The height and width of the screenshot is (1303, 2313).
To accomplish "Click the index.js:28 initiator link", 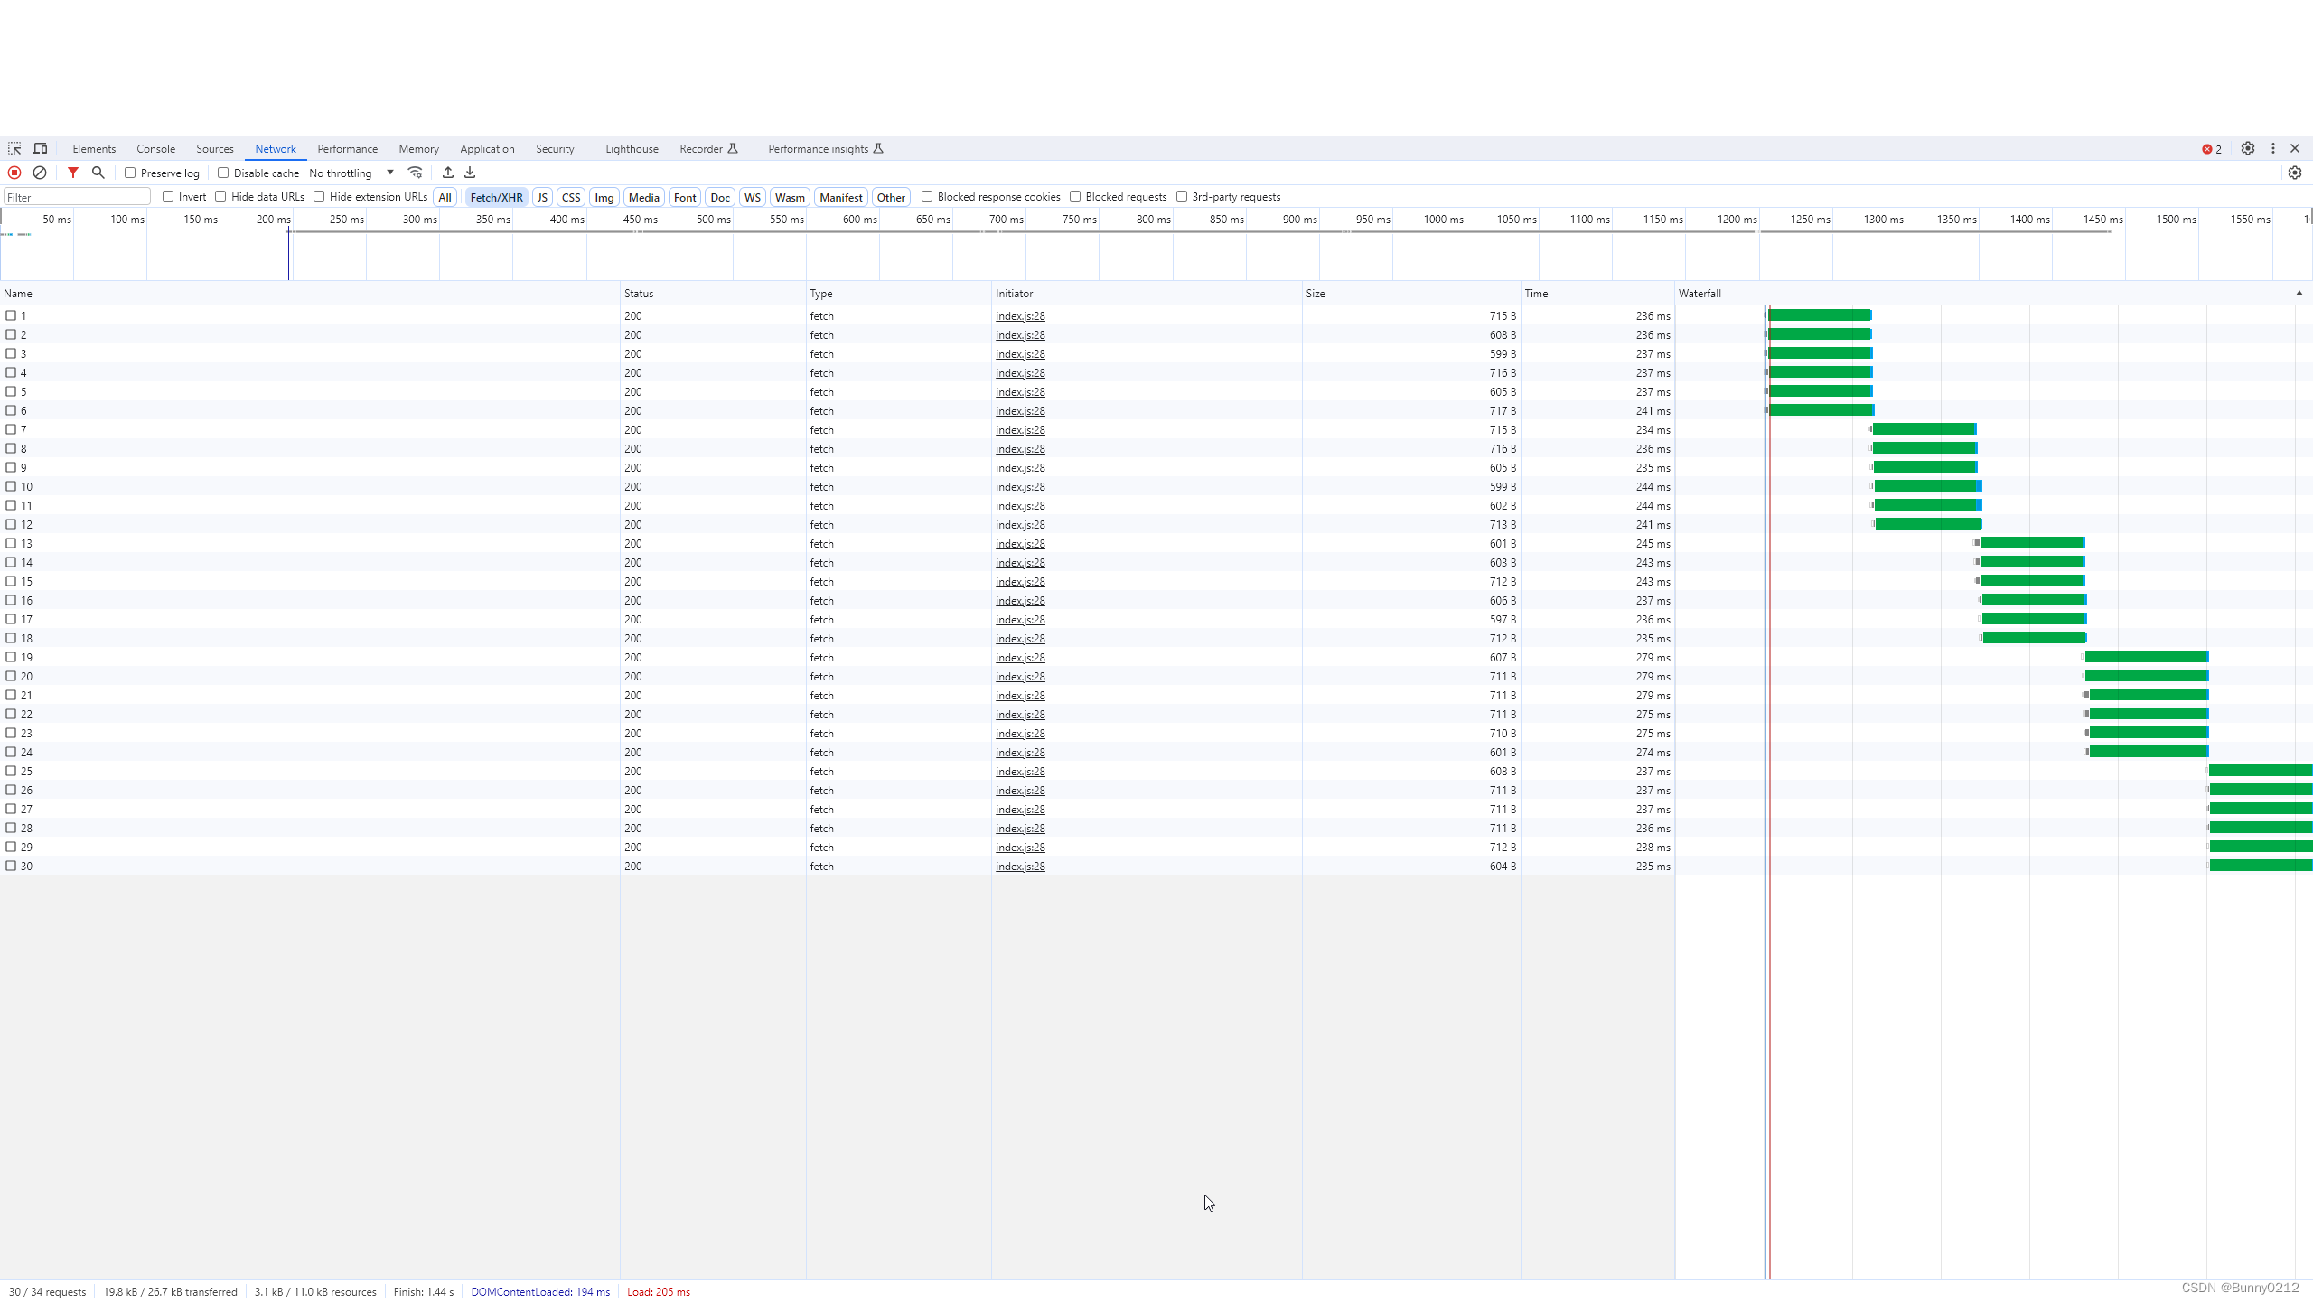I will pyautogui.click(x=1020, y=314).
